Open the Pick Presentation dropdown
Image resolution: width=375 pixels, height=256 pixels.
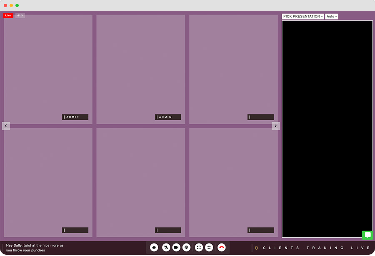[x=303, y=16]
